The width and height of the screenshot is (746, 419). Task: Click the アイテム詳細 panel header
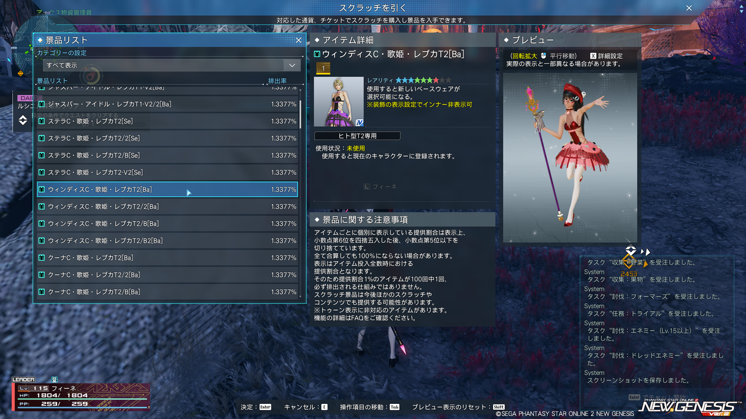(402, 40)
